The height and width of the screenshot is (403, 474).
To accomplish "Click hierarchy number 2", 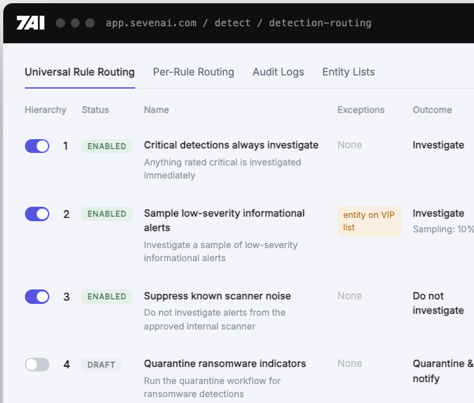I will click(x=66, y=214).
